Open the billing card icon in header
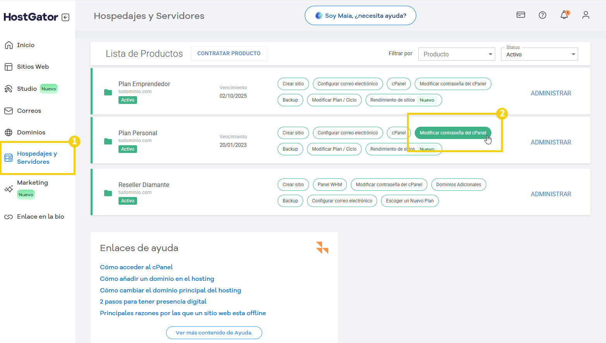 [x=521, y=15]
